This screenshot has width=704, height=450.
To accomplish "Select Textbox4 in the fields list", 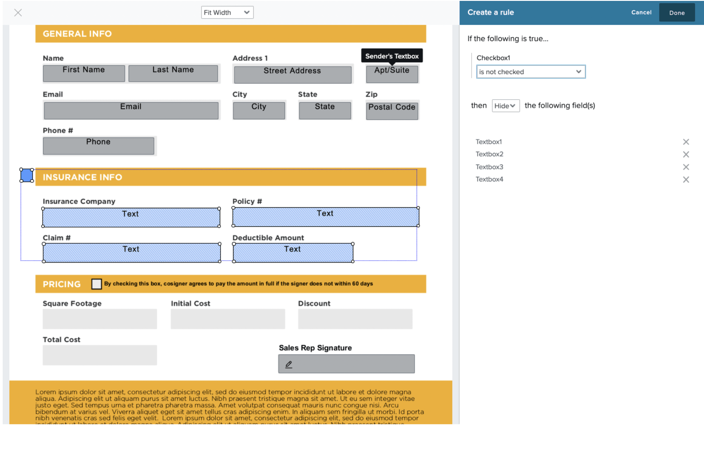I will [x=489, y=179].
